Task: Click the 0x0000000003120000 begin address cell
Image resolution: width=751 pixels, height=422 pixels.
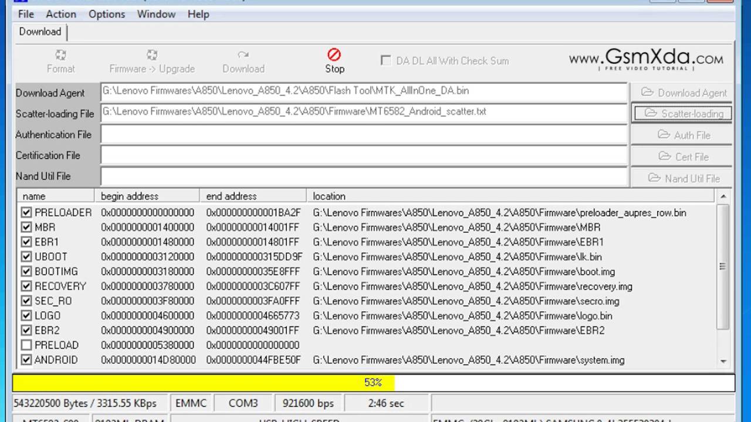Action: 147,257
